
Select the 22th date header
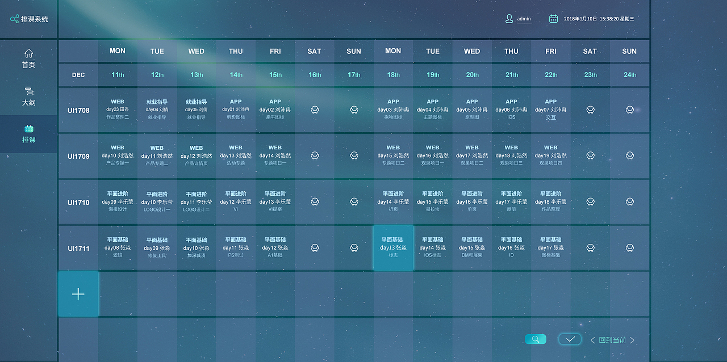coord(551,75)
